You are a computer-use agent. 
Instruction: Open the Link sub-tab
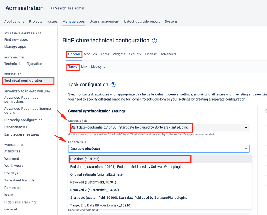click(84, 67)
